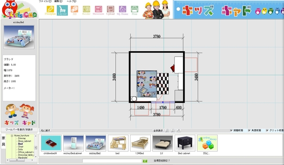Click the 元に戻す button
Screen dimensions: 284x165
[x=45, y=130]
